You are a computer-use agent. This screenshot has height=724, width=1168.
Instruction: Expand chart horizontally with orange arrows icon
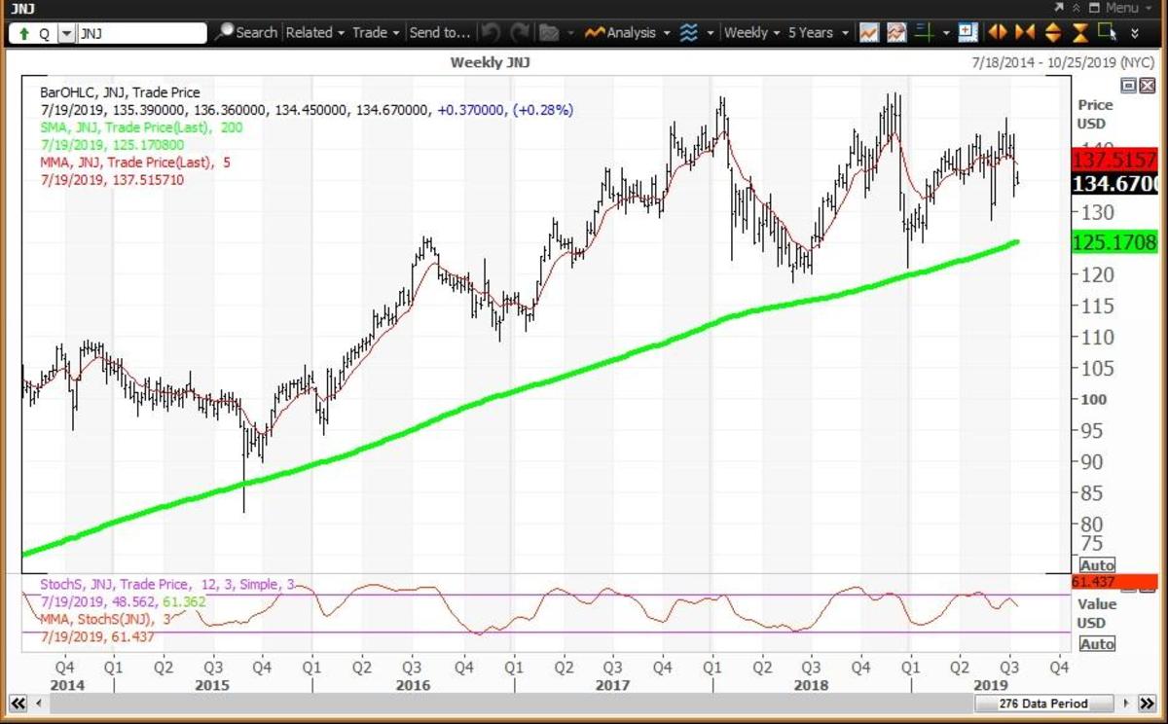coord(998,32)
